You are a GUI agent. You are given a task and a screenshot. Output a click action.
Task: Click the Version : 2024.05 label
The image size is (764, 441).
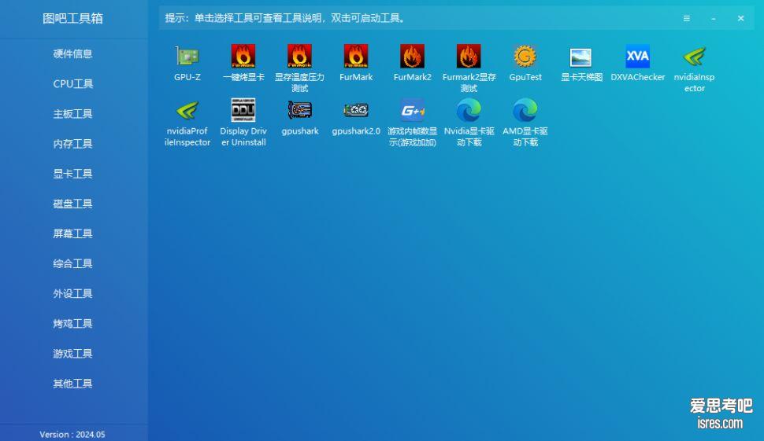point(72,434)
